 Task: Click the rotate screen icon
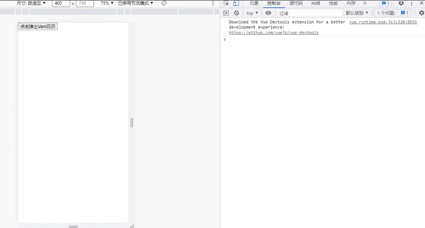tap(164, 3)
